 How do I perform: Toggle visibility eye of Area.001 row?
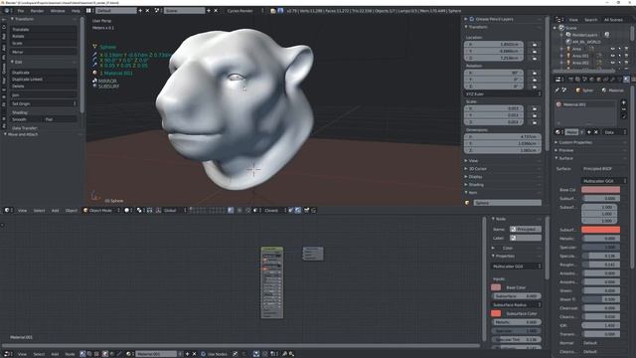tap(613, 56)
